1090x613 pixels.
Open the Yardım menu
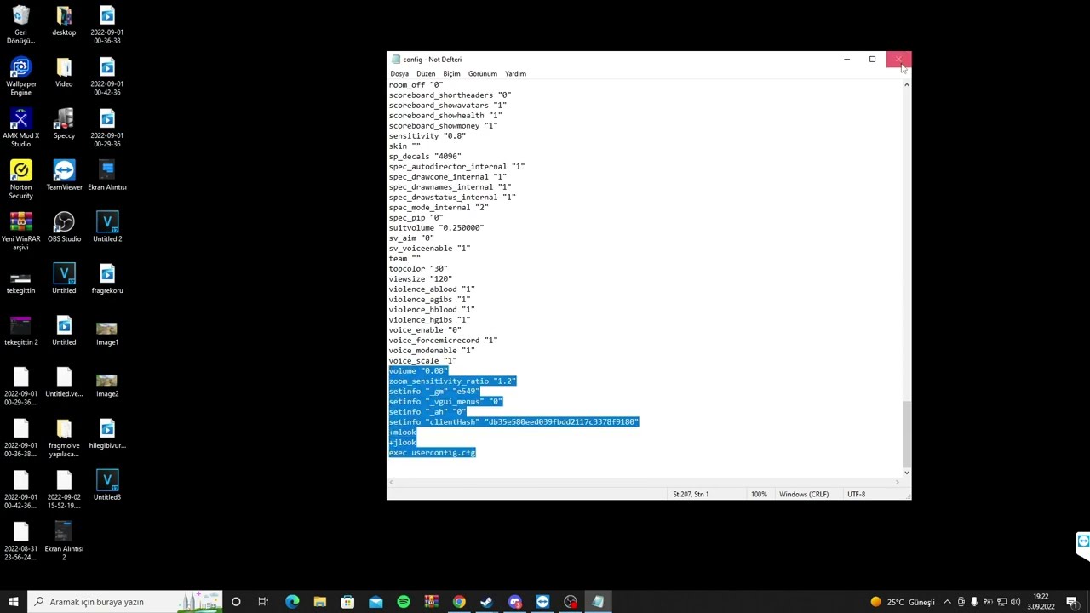(x=515, y=73)
